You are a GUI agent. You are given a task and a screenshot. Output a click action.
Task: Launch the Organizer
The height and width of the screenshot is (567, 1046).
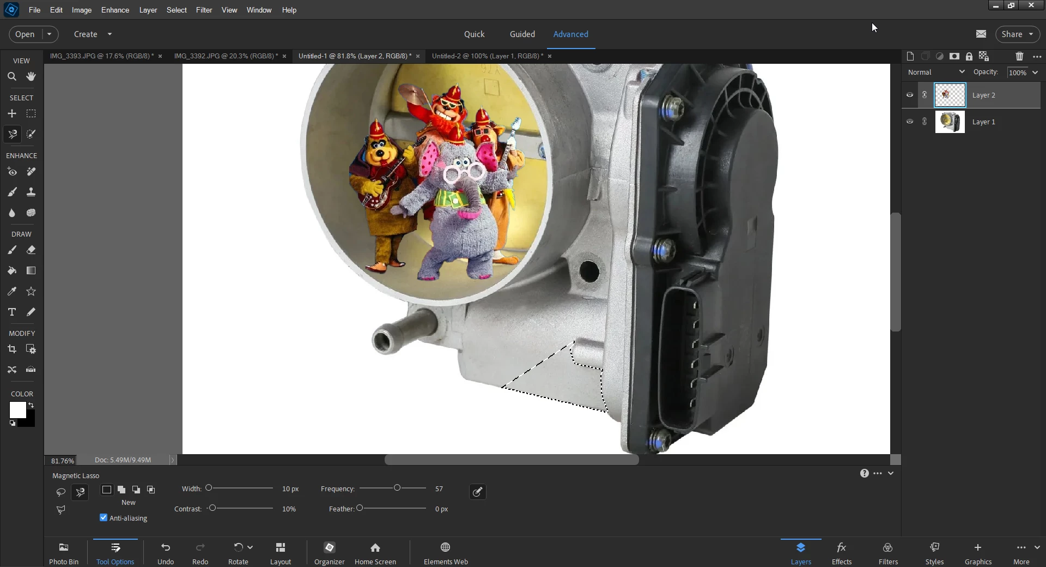tap(330, 553)
